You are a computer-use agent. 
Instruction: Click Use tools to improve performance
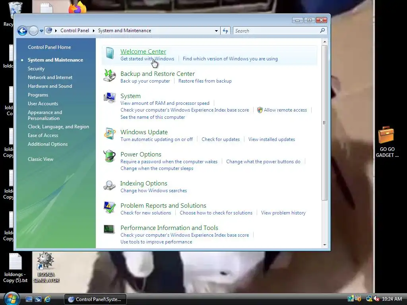click(x=156, y=242)
